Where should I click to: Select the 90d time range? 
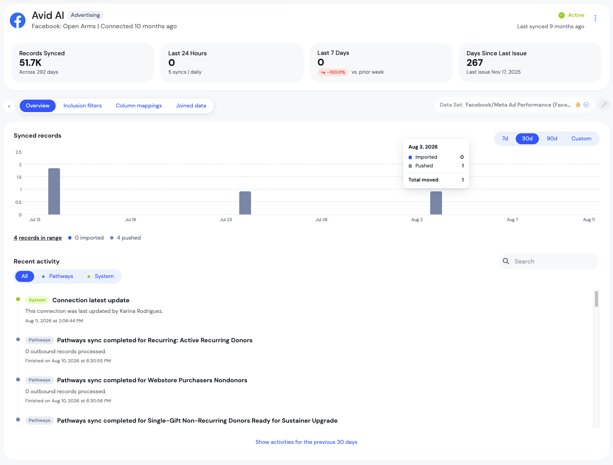coord(552,139)
